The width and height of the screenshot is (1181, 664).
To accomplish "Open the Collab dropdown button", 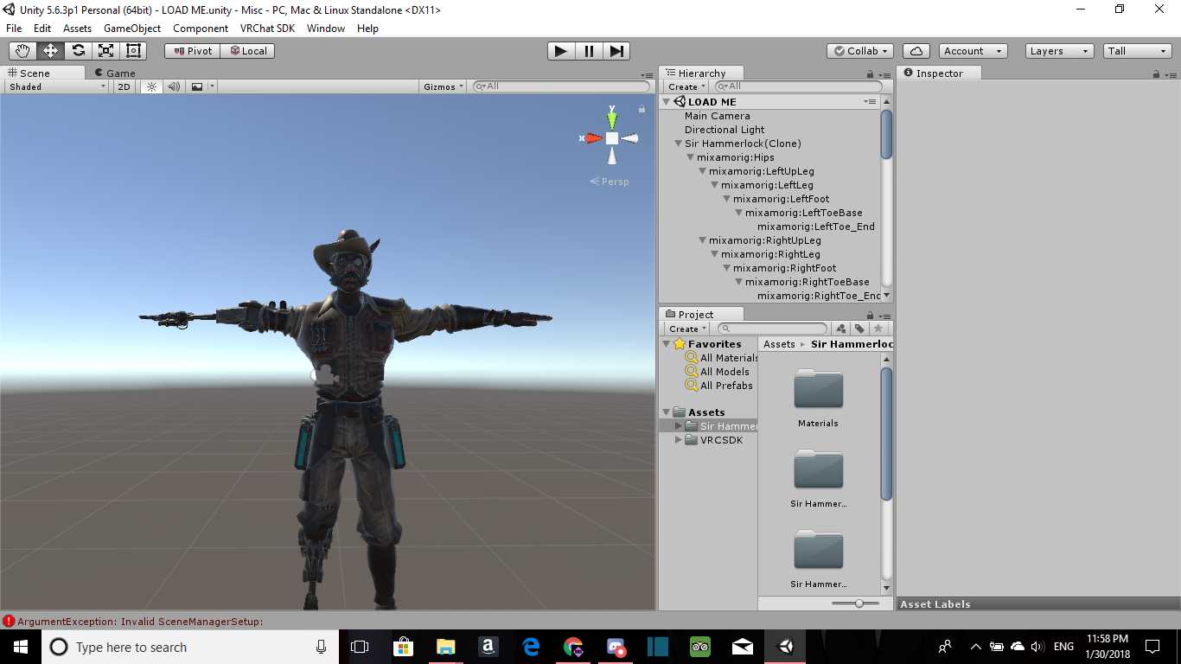I will pyautogui.click(x=859, y=51).
